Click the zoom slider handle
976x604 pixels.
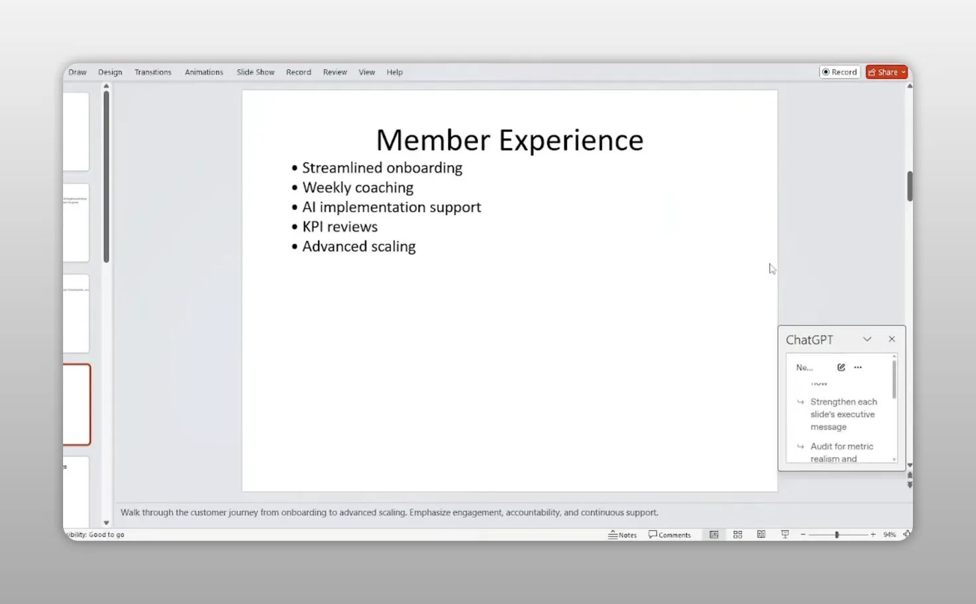837,534
